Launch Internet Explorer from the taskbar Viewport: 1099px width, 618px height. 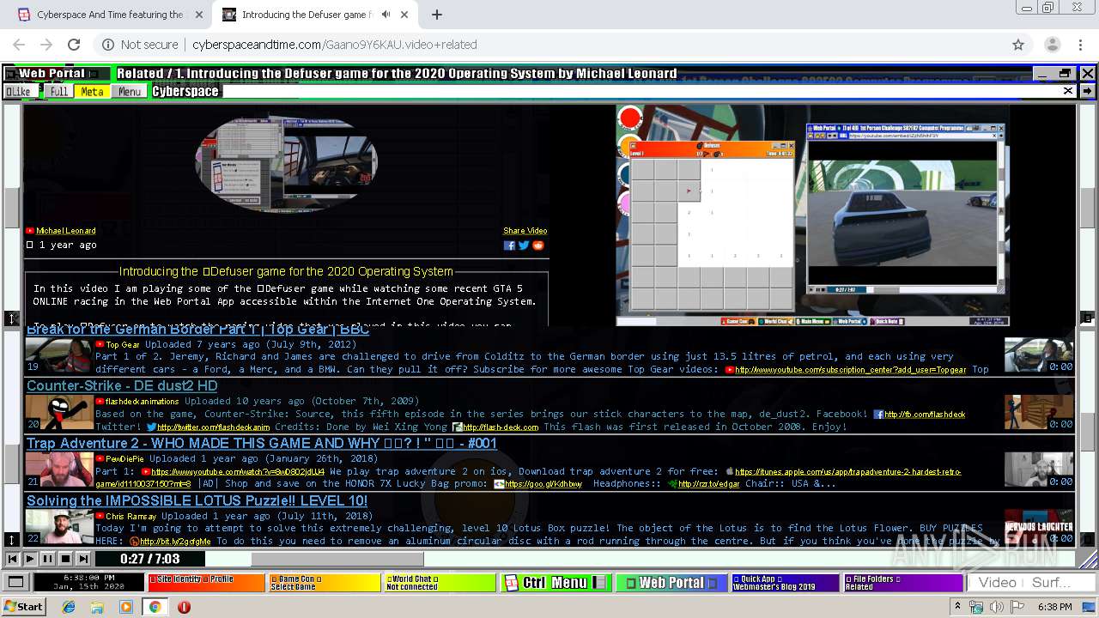tap(69, 607)
